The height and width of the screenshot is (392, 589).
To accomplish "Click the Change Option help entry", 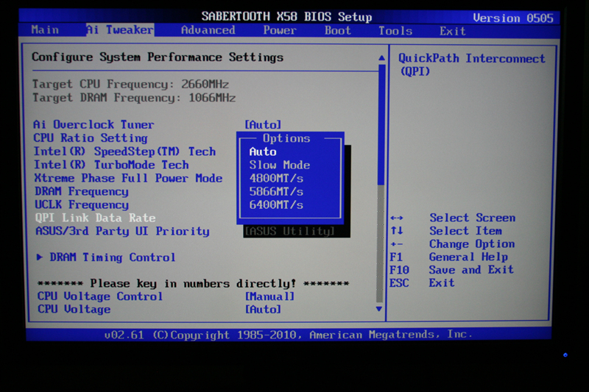I will pos(472,244).
